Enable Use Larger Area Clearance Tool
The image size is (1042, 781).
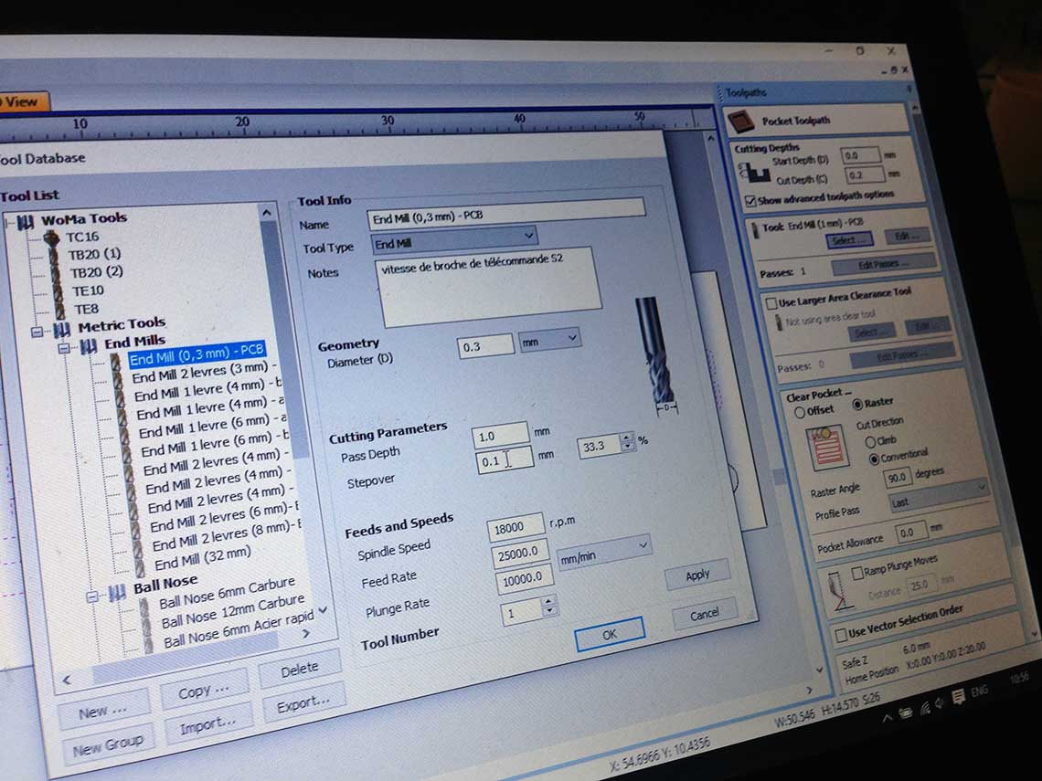click(771, 303)
